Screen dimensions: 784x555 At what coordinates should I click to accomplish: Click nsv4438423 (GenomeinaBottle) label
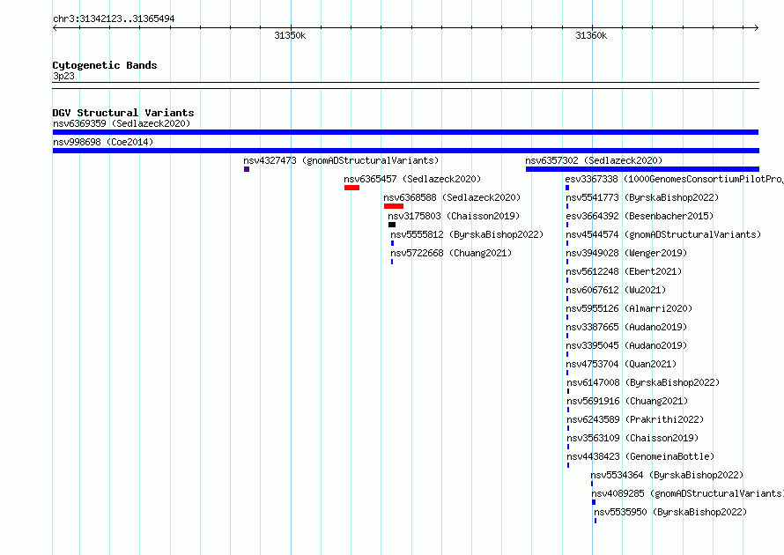[x=640, y=456]
